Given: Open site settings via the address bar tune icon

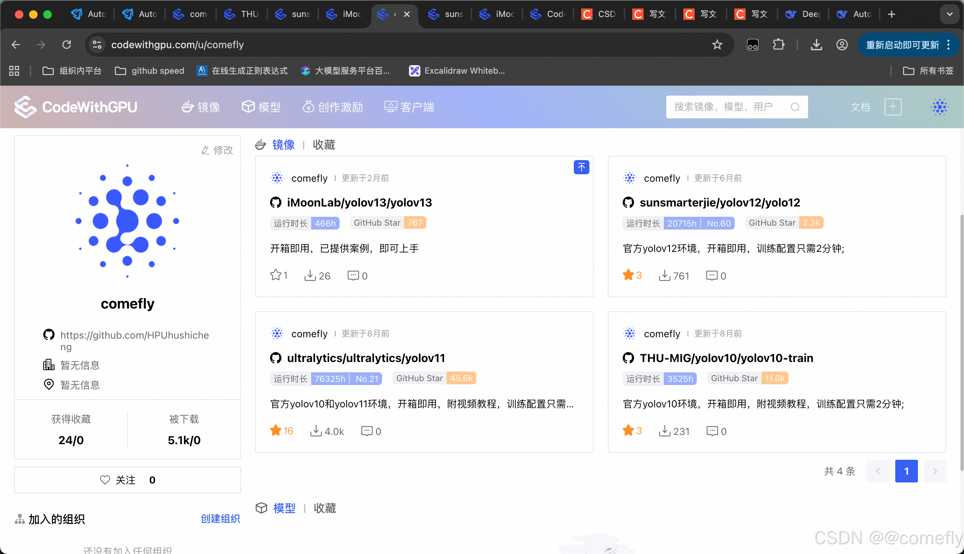Looking at the screenshot, I should [97, 45].
